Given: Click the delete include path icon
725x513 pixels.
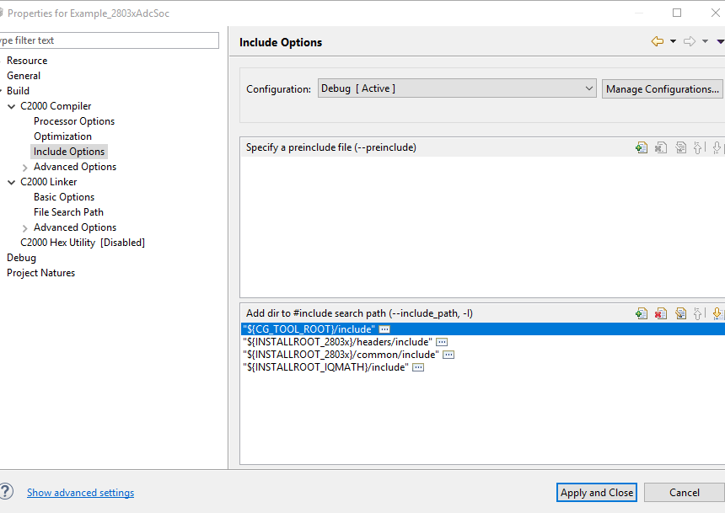Looking at the screenshot, I should [x=661, y=313].
